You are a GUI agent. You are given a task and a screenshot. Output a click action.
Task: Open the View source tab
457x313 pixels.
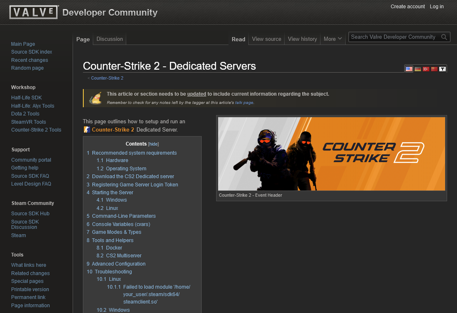click(x=266, y=39)
